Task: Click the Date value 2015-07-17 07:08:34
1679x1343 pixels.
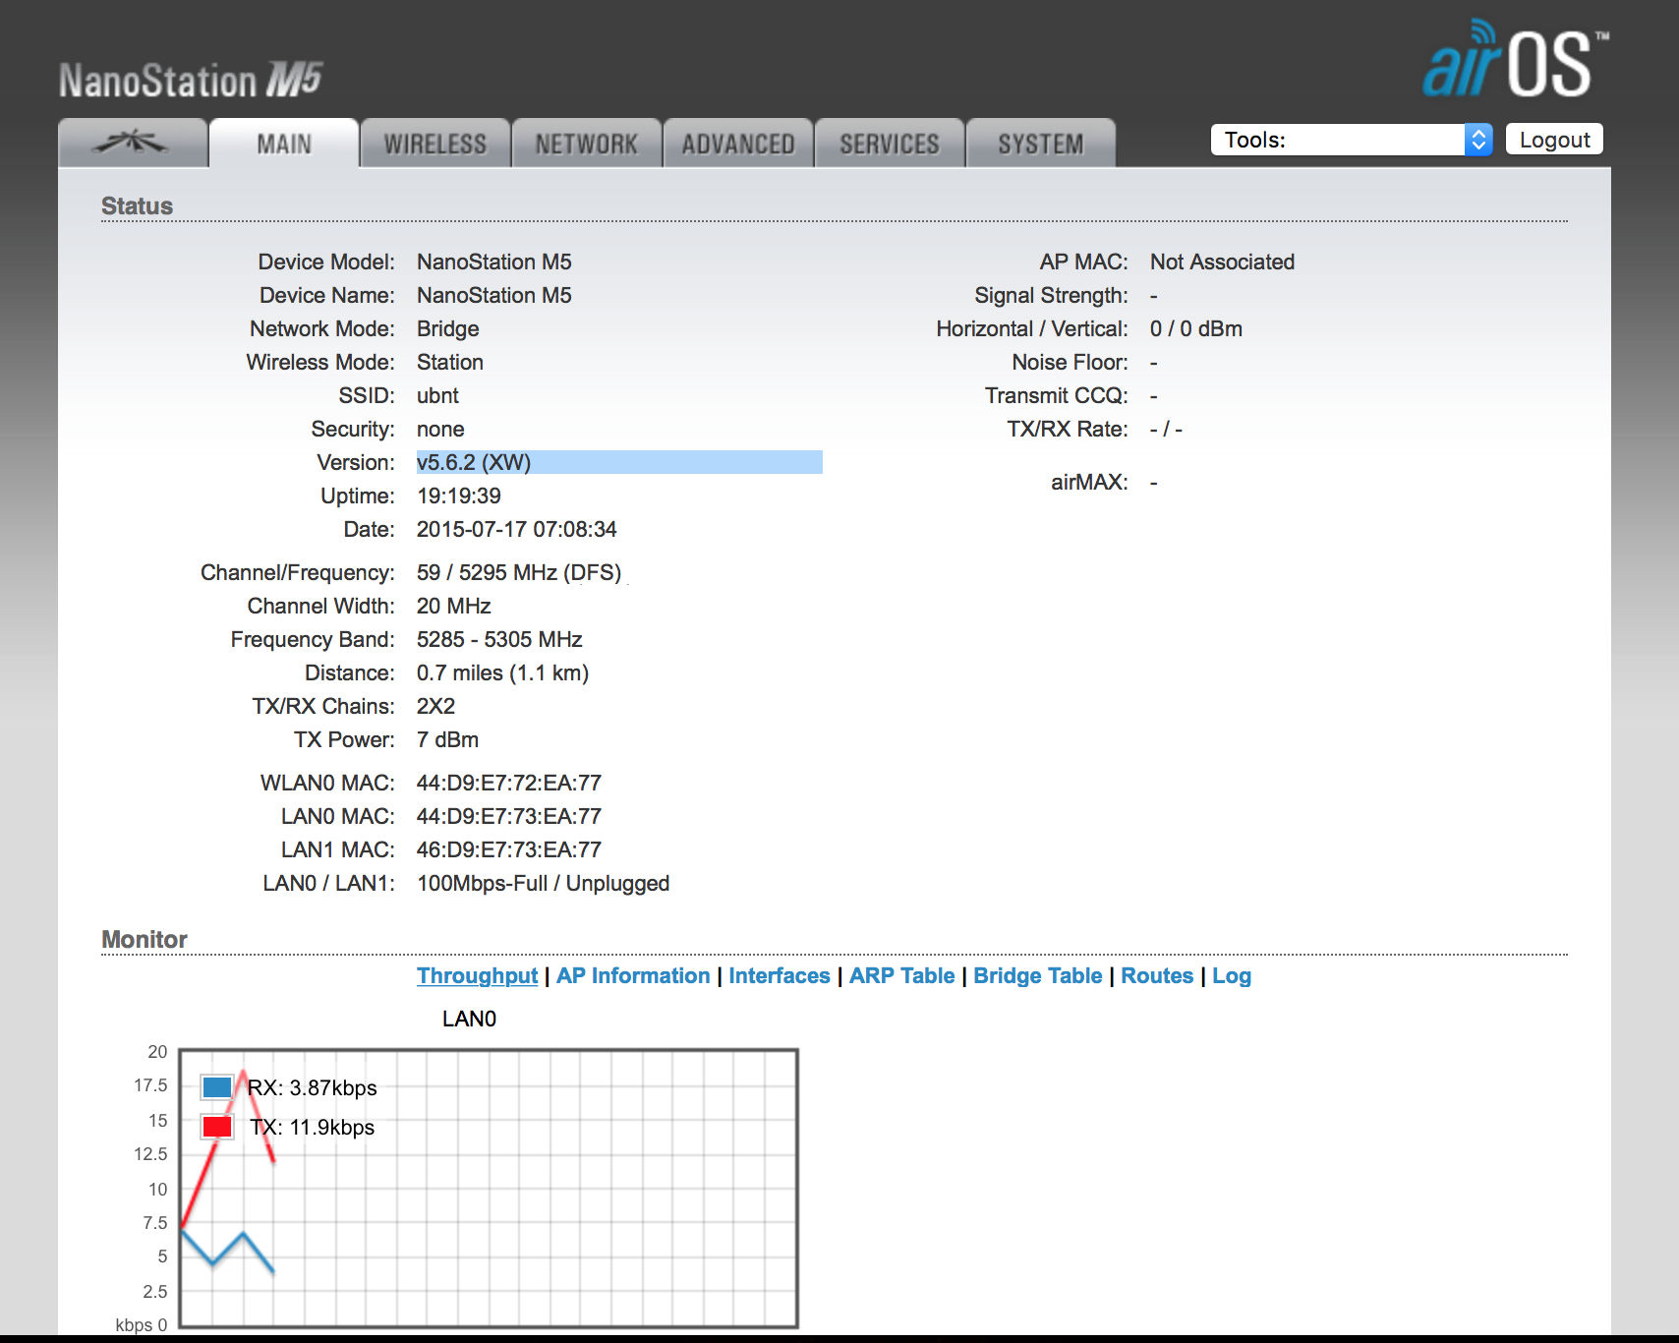Action: 517,529
